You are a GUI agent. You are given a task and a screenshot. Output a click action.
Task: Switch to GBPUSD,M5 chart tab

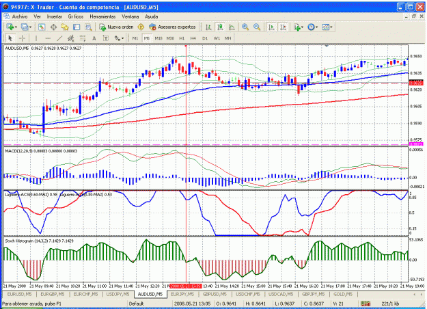point(215,294)
